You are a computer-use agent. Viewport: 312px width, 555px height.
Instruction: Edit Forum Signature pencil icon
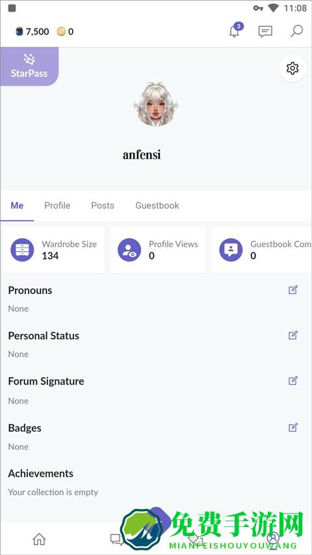tap(293, 381)
